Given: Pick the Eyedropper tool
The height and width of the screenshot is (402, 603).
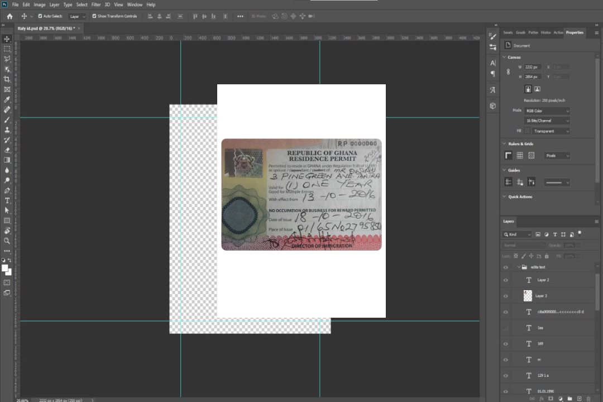Looking at the screenshot, I should tap(7, 99).
